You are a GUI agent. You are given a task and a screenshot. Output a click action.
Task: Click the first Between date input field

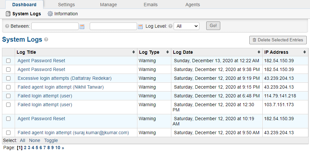55,26
